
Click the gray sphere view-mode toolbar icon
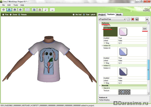pyautogui.click(x=4, y=10)
